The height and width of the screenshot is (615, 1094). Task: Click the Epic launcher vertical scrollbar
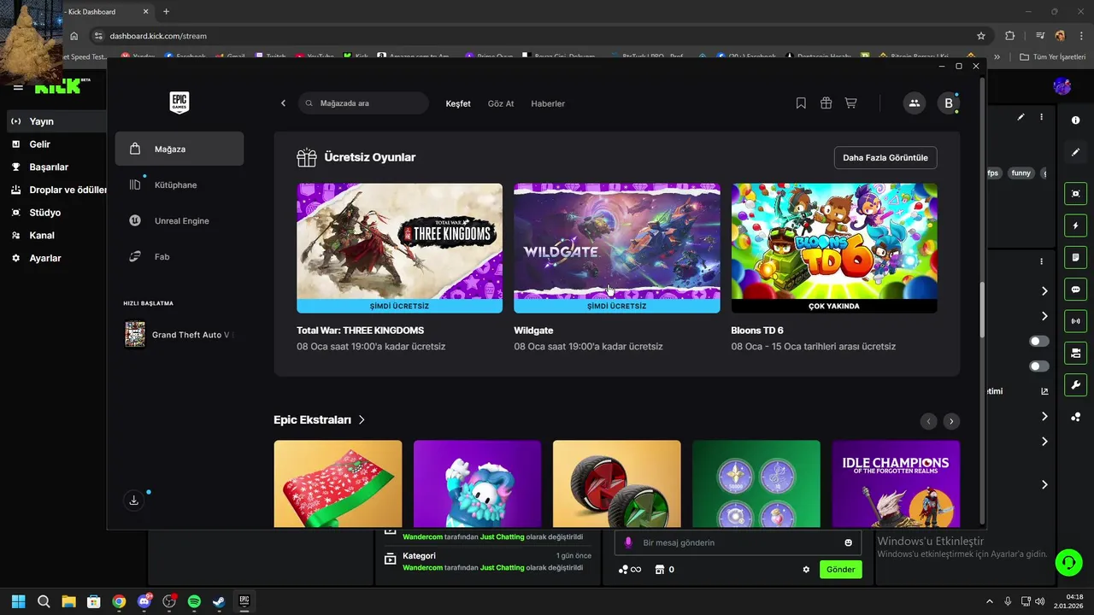click(x=982, y=309)
